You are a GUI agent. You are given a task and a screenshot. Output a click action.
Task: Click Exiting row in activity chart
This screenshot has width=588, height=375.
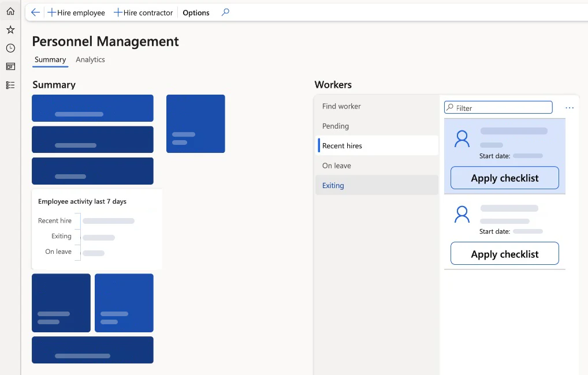(x=83, y=237)
